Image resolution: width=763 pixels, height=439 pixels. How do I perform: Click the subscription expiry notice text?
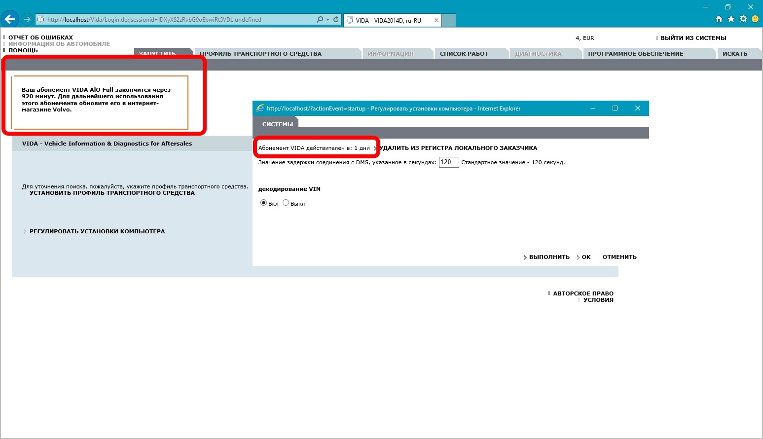click(96, 100)
